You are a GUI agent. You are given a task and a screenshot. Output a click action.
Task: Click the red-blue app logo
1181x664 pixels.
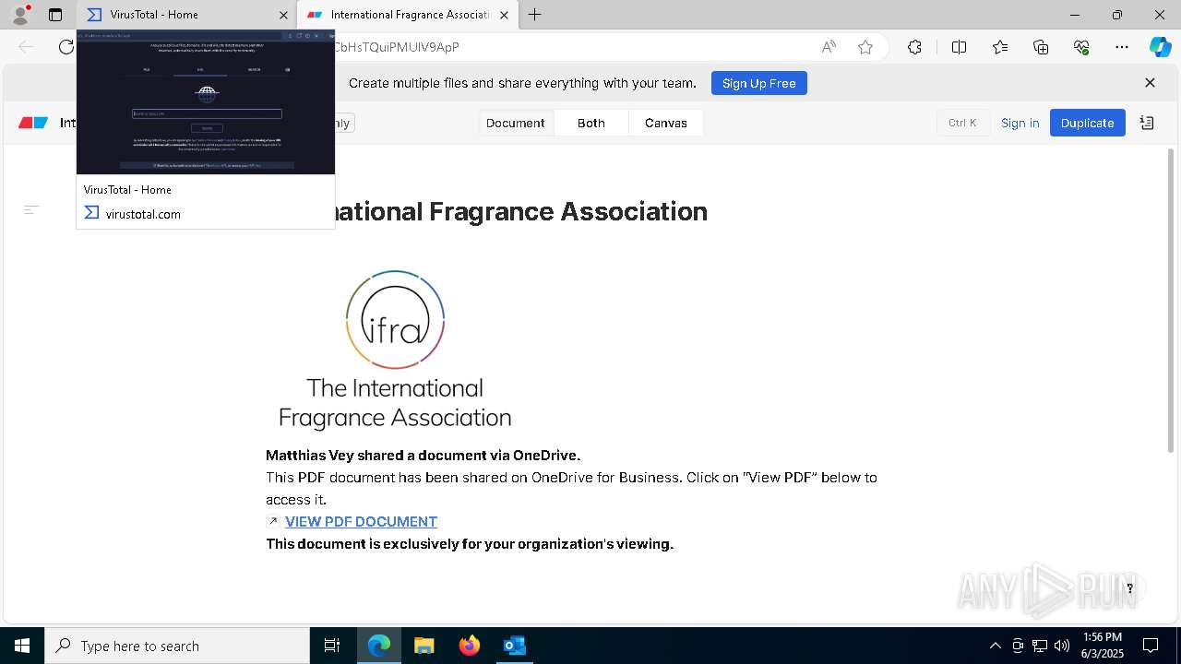[x=33, y=123]
